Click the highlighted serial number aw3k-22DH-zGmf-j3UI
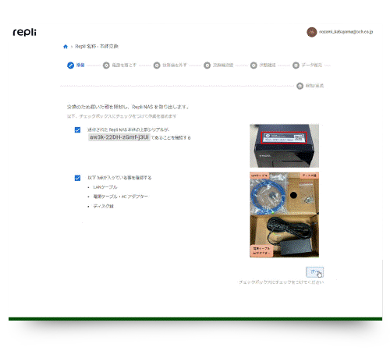The image size is (390, 351). [119, 137]
